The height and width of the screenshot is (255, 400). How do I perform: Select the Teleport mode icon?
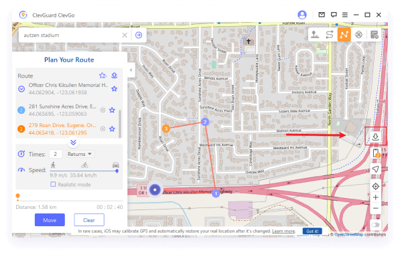pos(315,35)
